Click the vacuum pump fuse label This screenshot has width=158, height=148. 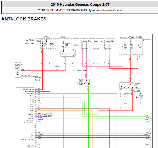click(x=67, y=45)
